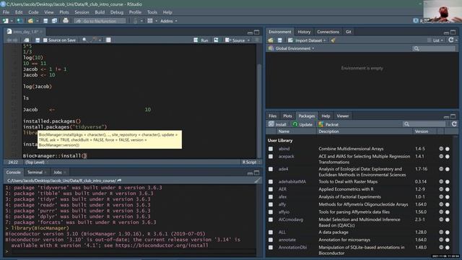Check the ade4 package checkbox
The height and width of the screenshot is (260, 462).
[x=271, y=169]
